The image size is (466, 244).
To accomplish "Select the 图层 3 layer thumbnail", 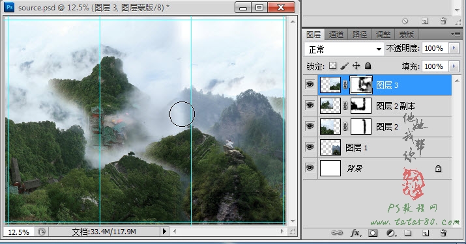I will [330, 85].
